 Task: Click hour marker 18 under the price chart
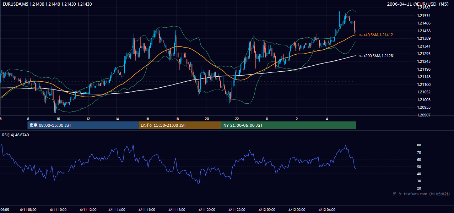coord(177,119)
